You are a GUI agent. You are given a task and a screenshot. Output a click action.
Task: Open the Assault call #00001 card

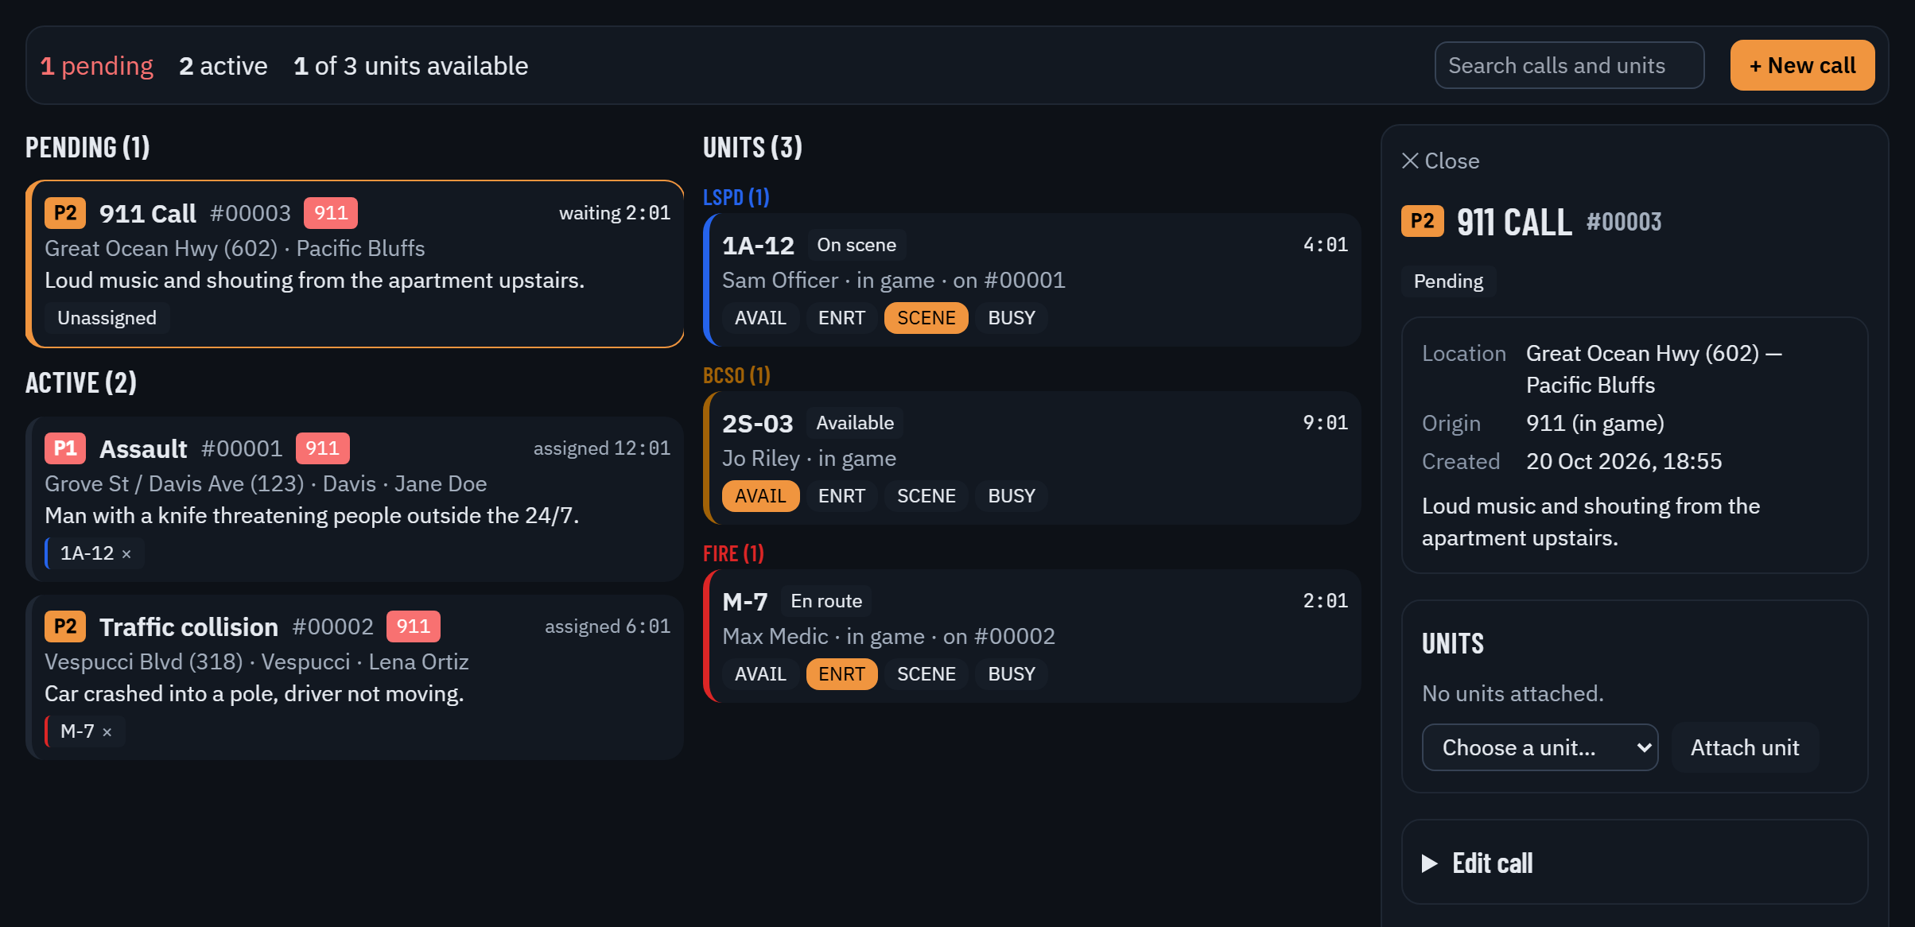click(x=355, y=499)
